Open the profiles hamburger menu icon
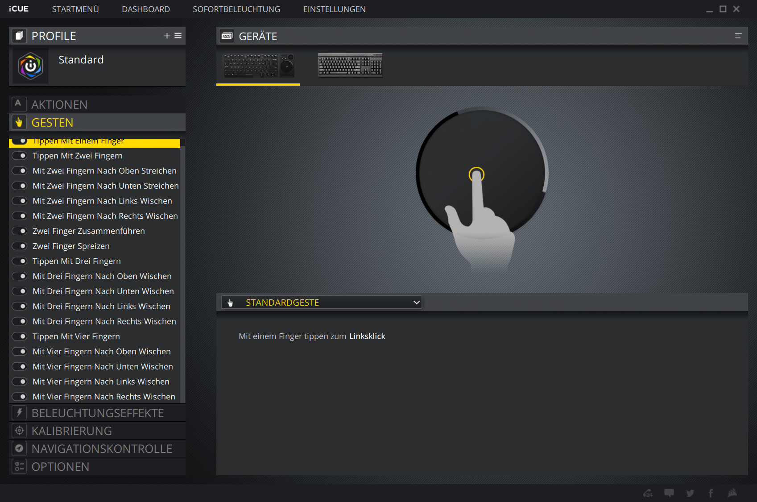This screenshot has width=757, height=502. [178, 36]
